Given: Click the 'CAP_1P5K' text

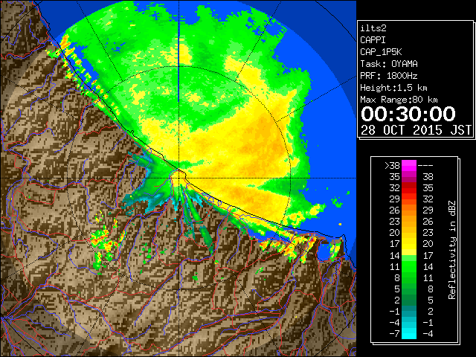Looking at the screenshot, I should pos(381,52).
